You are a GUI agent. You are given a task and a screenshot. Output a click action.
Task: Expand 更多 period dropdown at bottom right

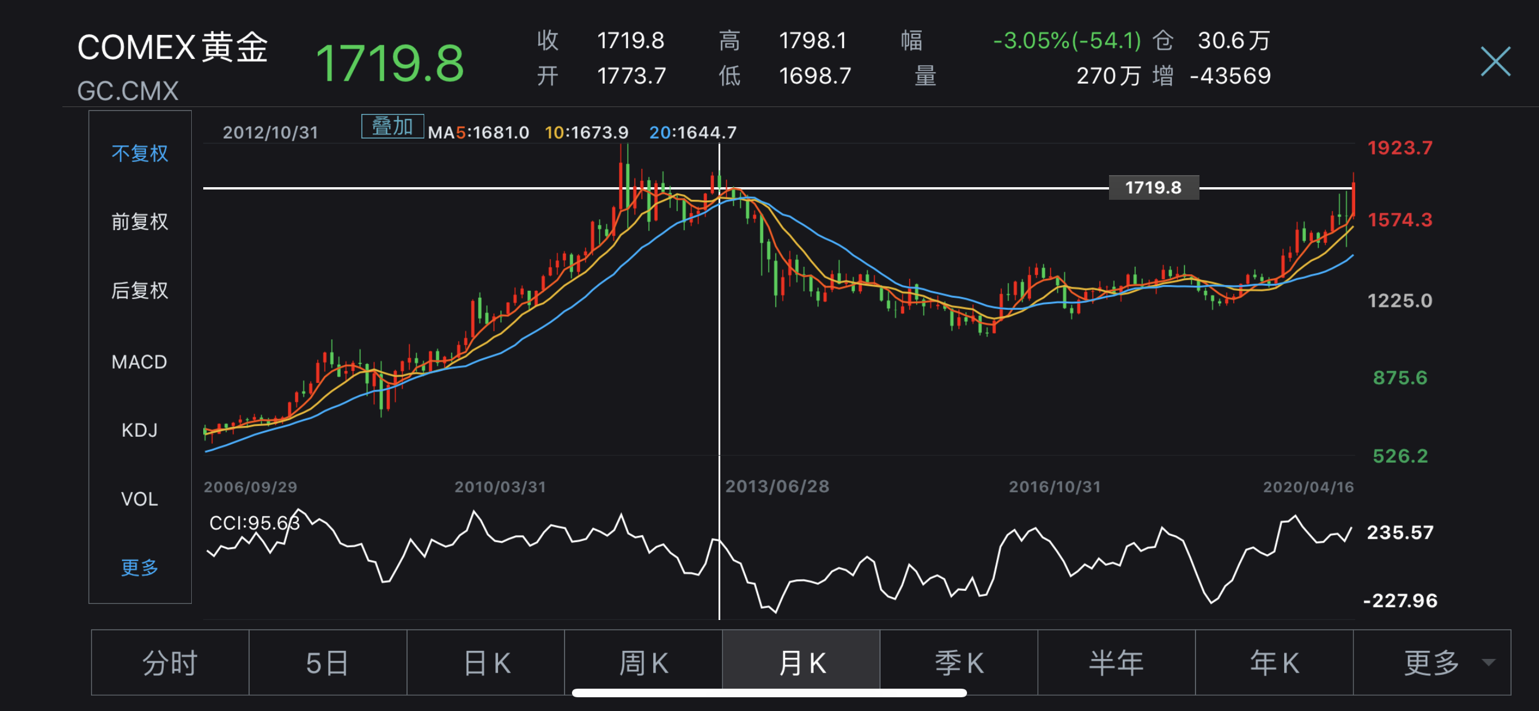pyautogui.click(x=1432, y=662)
